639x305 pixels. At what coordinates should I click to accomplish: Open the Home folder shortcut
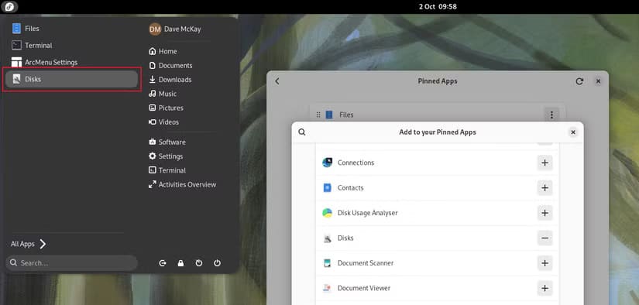pyautogui.click(x=163, y=51)
